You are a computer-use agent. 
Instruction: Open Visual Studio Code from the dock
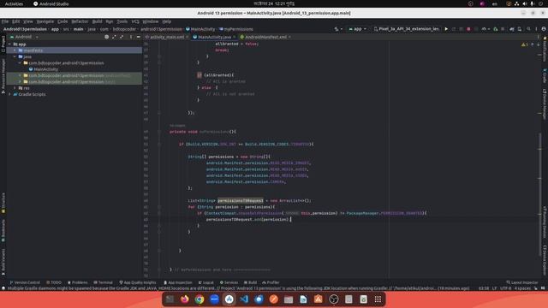244,299
